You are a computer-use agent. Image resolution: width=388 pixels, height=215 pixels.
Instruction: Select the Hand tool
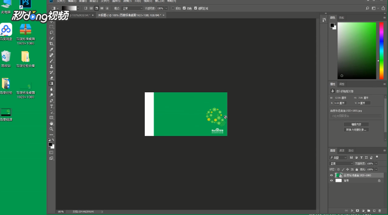(x=52, y=123)
